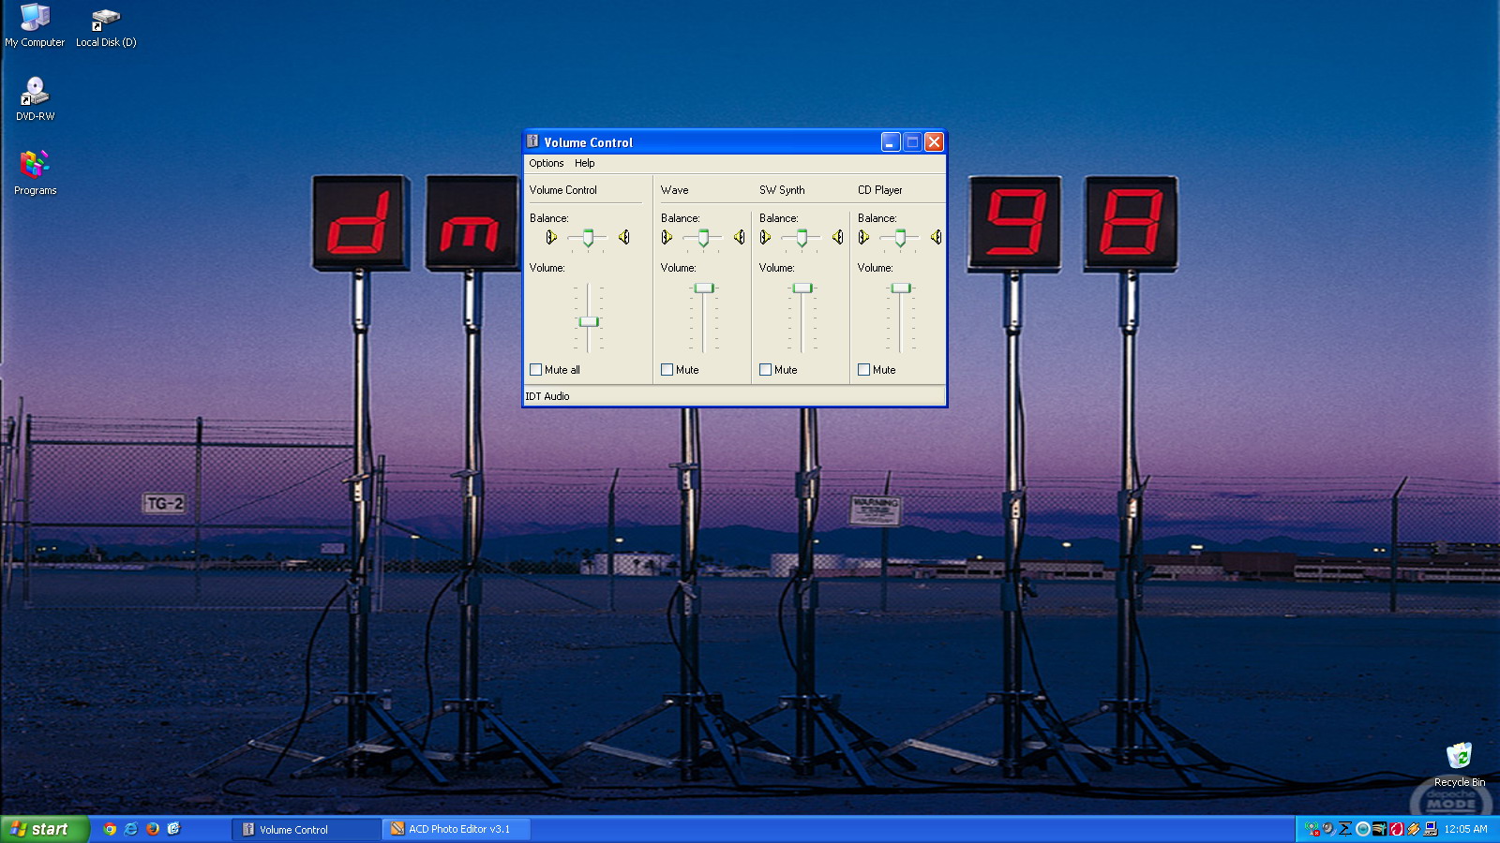Click the CD Player volume slider thumb
The width and height of the screenshot is (1500, 843).
(x=901, y=288)
